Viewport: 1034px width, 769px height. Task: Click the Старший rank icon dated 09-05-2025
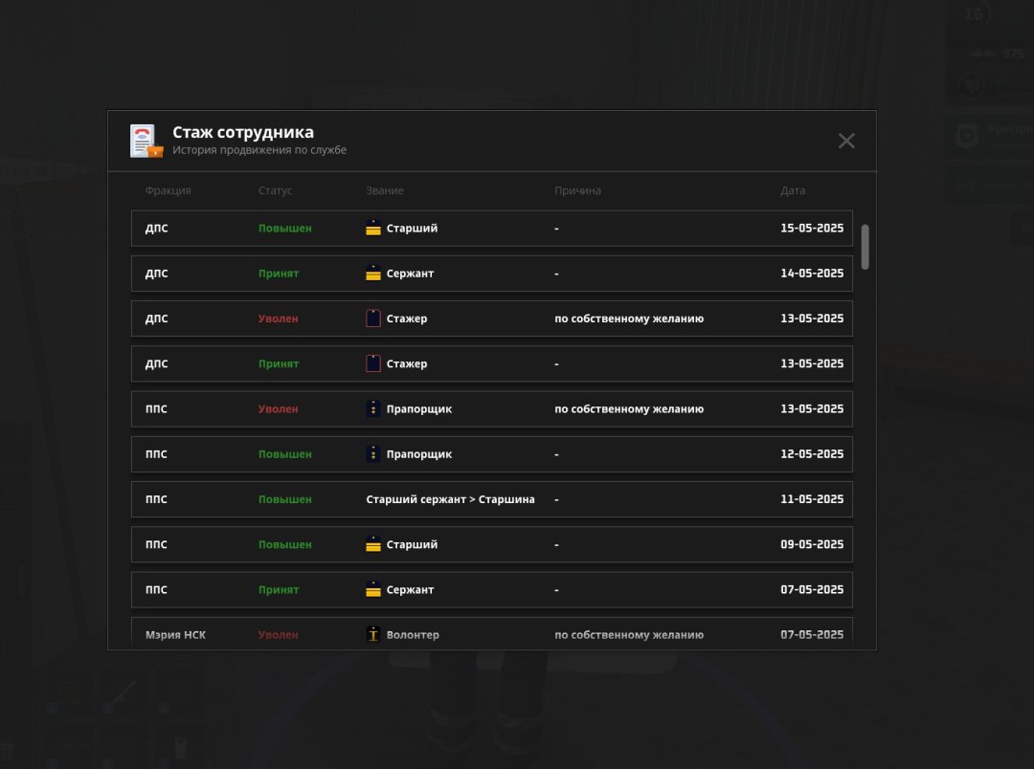(373, 544)
